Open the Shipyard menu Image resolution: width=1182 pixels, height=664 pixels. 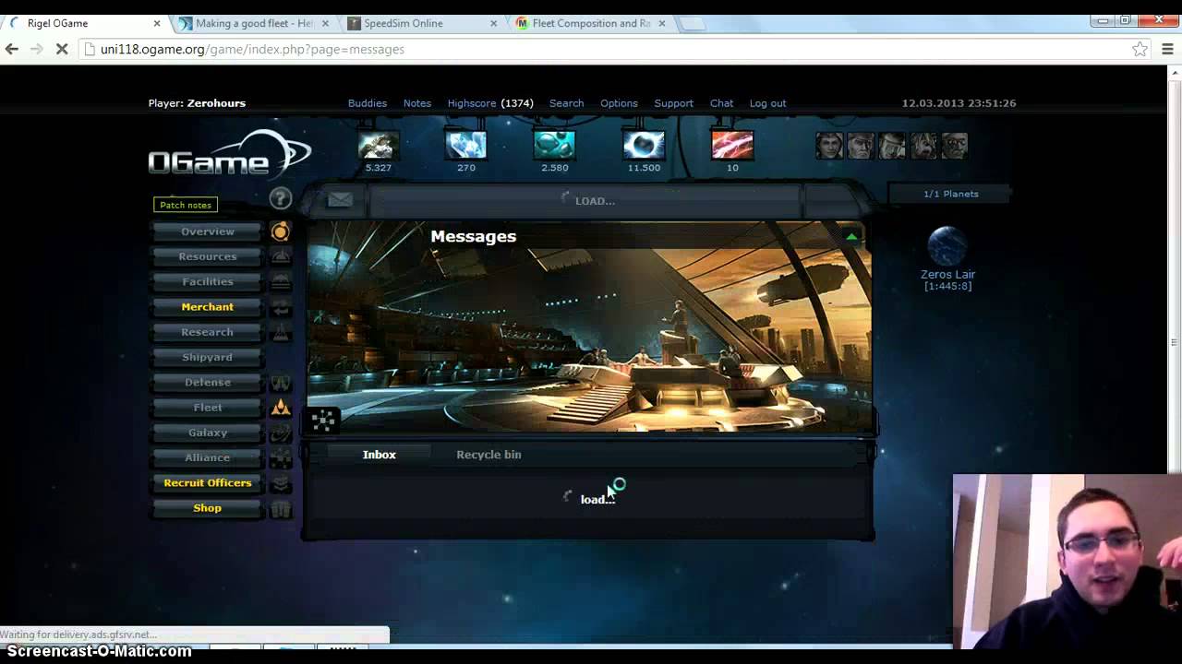[208, 357]
